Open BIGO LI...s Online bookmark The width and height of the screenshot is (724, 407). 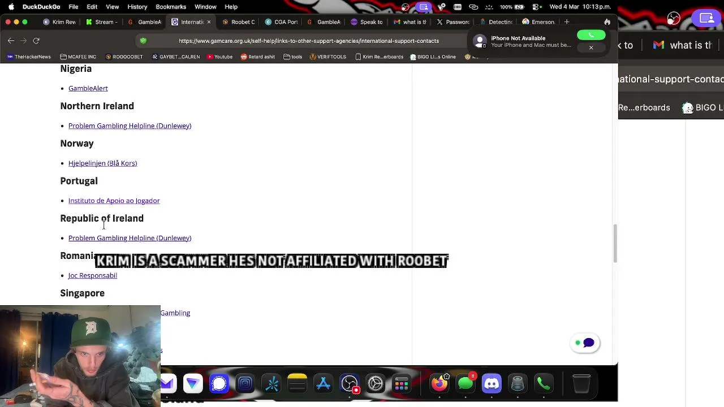[433, 57]
